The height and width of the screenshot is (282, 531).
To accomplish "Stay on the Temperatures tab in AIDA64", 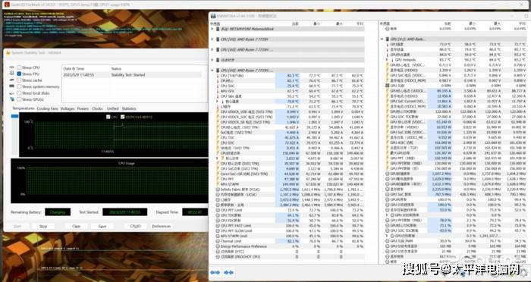I will [24, 108].
